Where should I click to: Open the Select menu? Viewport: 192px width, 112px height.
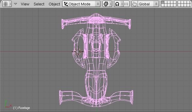[39, 4]
